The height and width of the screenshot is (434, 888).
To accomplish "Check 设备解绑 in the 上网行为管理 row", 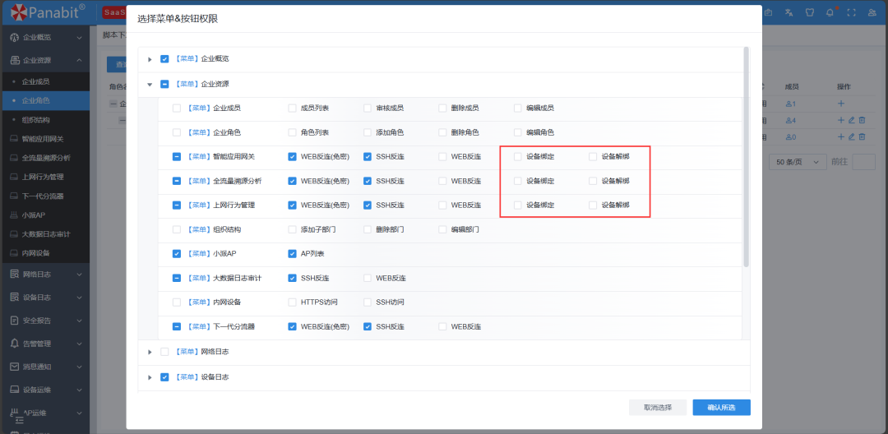I will (x=593, y=205).
